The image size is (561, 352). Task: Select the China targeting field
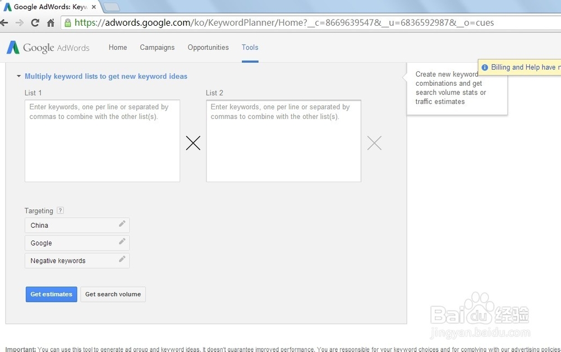point(77,225)
